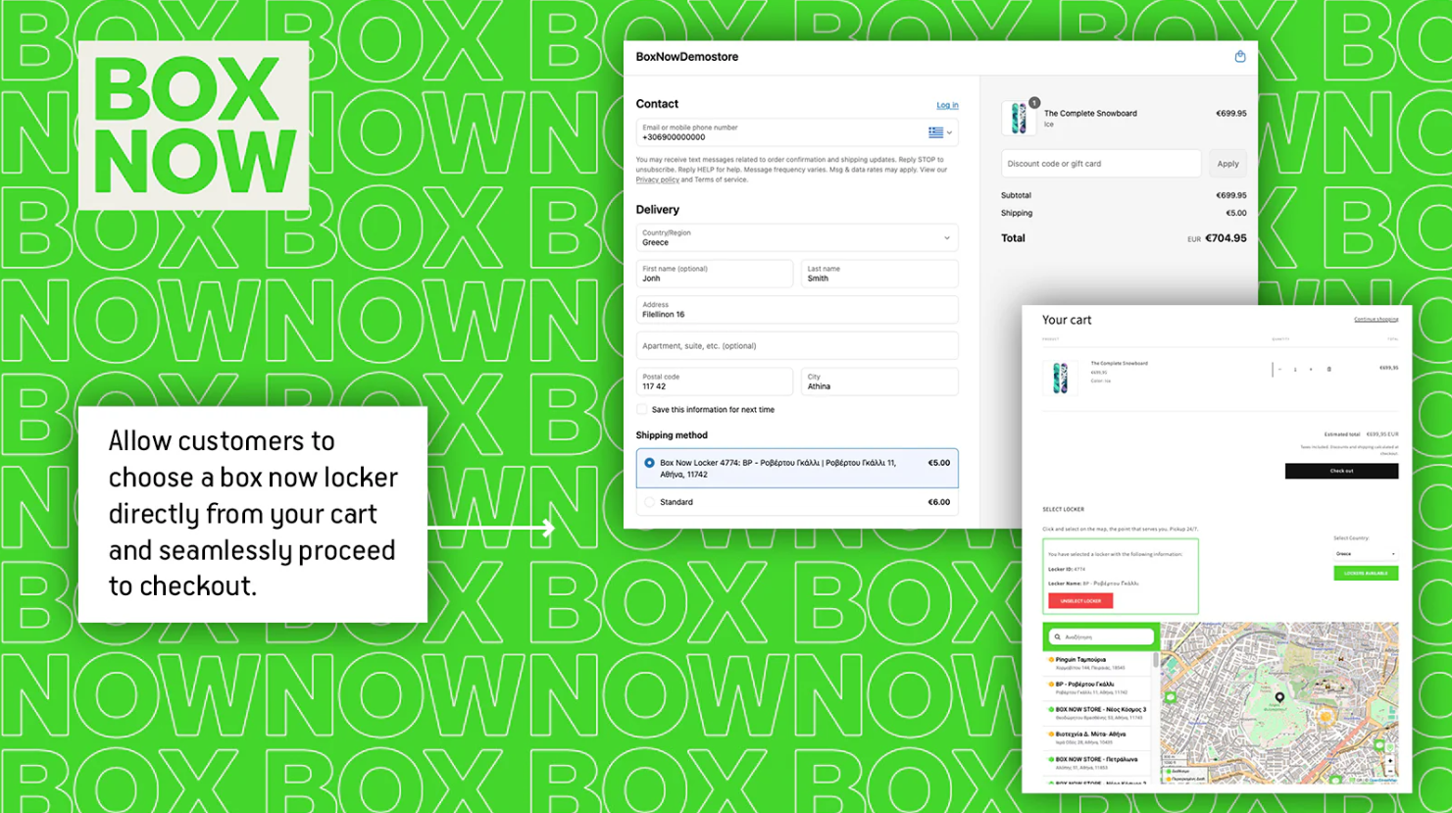Image resolution: width=1452 pixels, height=813 pixels.
Task: Click the snowboard thumbnail in order summary
Action: point(1020,118)
